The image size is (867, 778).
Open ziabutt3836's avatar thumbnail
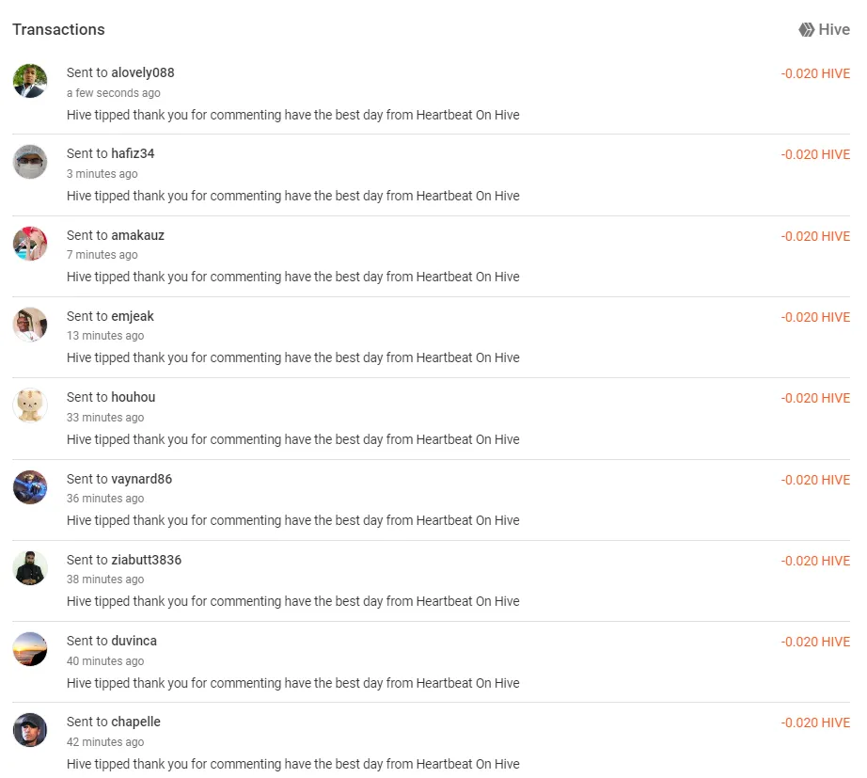30,567
